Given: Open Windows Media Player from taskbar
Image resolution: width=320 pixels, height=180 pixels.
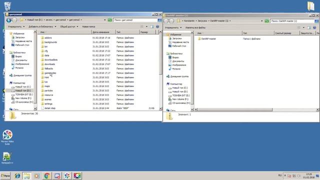Looking at the screenshot, I should coord(36,175).
